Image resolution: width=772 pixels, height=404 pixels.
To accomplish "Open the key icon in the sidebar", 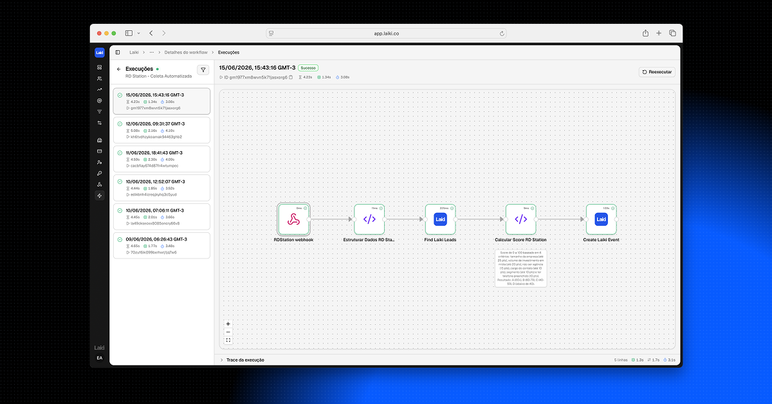I will [x=100, y=173].
